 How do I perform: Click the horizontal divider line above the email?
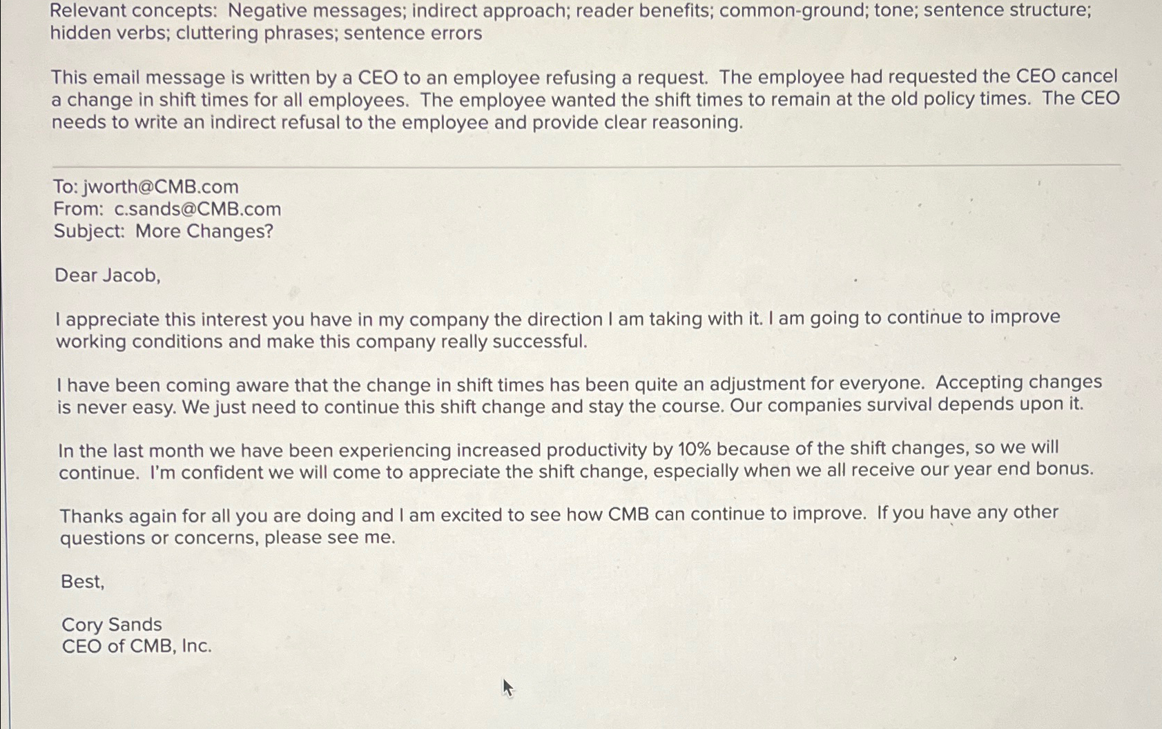[586, 166]
